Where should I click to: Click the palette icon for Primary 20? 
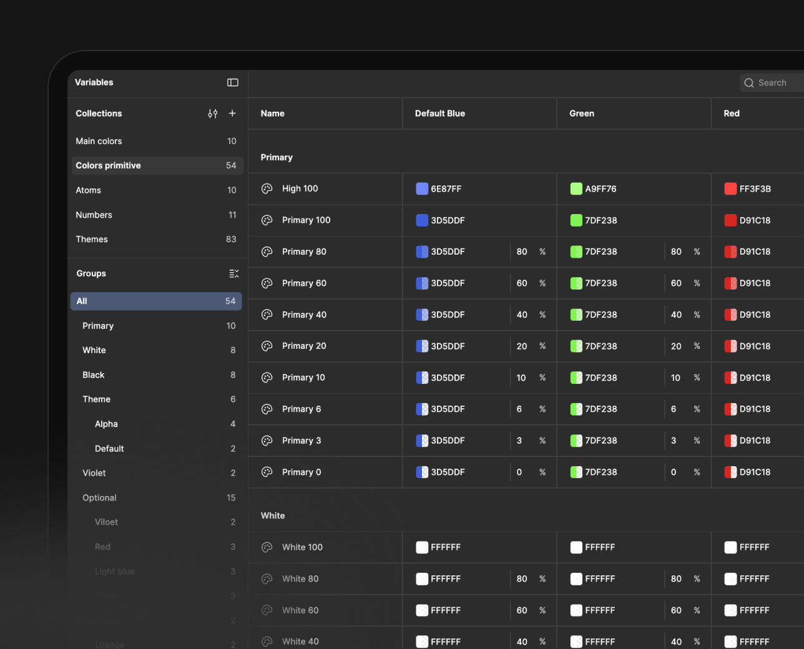tap(267, 346)
